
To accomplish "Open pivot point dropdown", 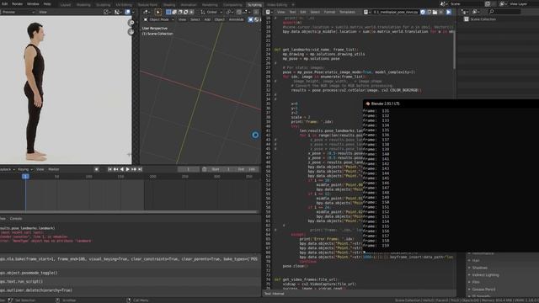I will [229, 12].
